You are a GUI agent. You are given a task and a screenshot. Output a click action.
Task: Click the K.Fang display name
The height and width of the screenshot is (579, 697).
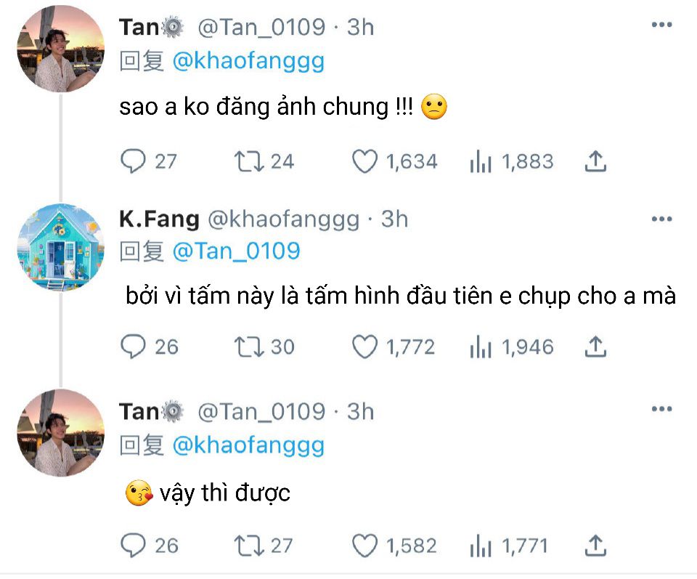coord(158,219)
